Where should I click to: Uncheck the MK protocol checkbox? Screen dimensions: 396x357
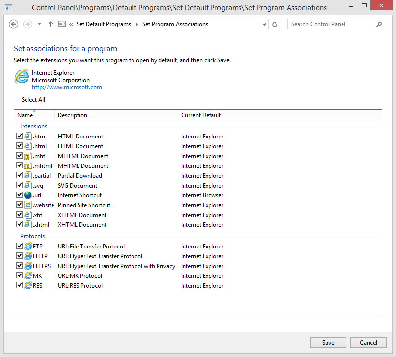tap(20, 275)
